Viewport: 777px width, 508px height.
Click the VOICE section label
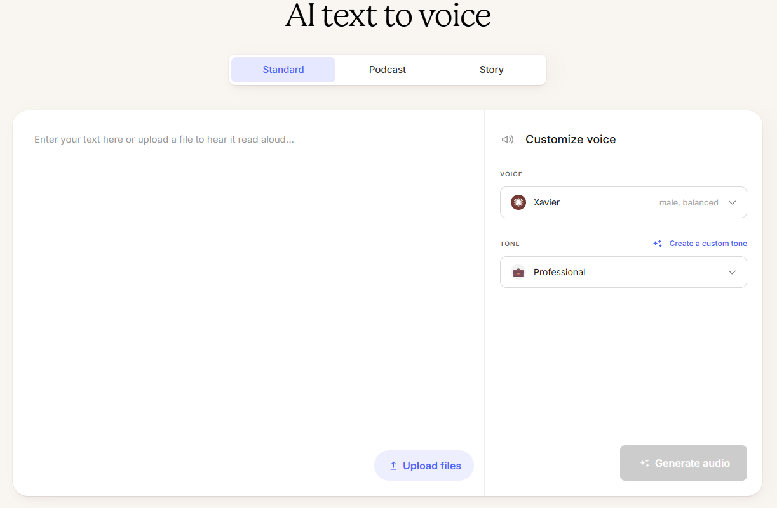click(x=511, y=174)
